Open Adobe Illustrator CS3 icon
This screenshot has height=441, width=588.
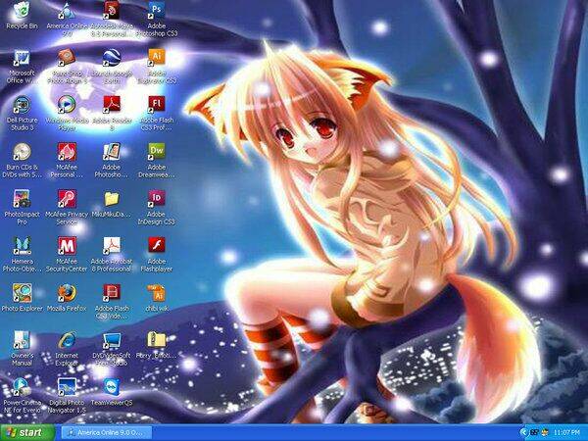(x=157, y=57)
